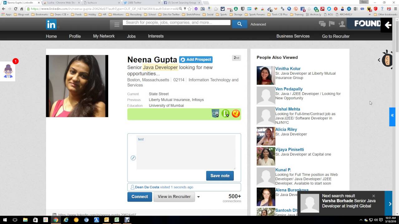Click the note pencil edit icon
This screenshot has height=224, width=399.
click(x=133, y=158)
